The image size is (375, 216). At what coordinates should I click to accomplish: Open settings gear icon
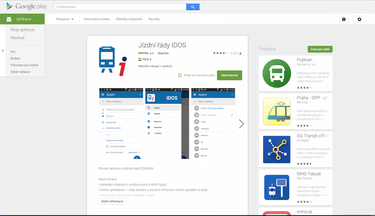(360, 20)
